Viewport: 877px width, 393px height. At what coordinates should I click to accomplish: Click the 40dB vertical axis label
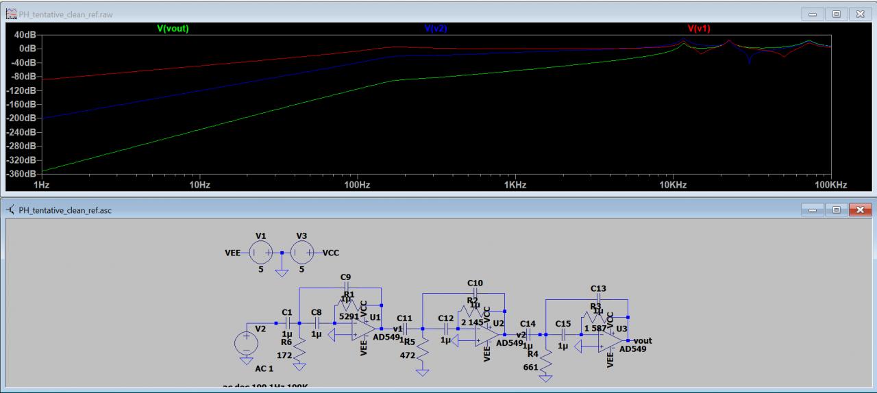coord(24,35)
